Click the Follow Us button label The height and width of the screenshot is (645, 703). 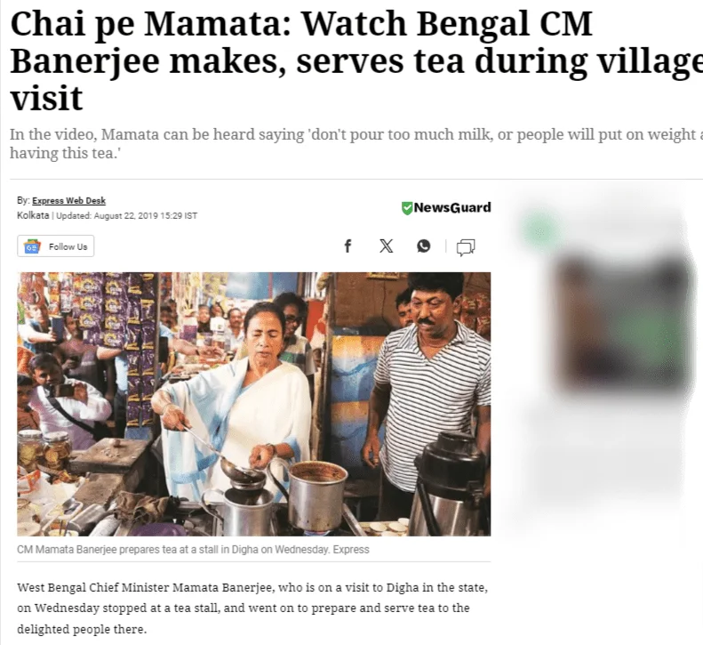tap(68, 246)
